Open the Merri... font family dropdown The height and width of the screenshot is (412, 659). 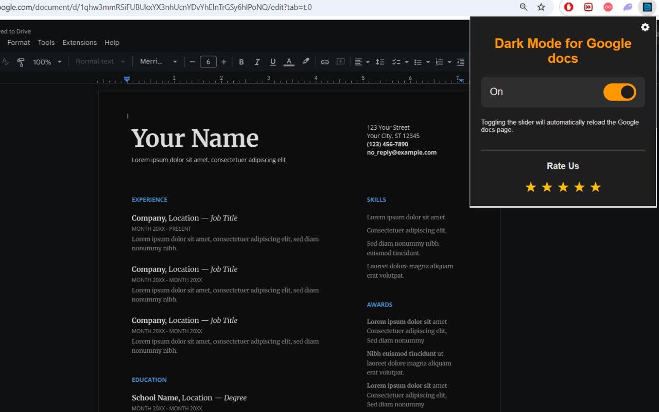coord(159,62)
